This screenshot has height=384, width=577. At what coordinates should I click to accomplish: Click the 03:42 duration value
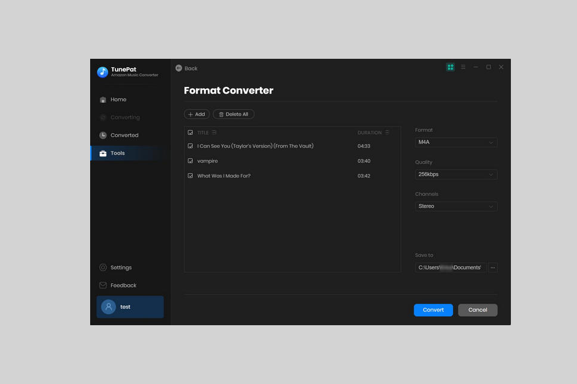[364, 176]
